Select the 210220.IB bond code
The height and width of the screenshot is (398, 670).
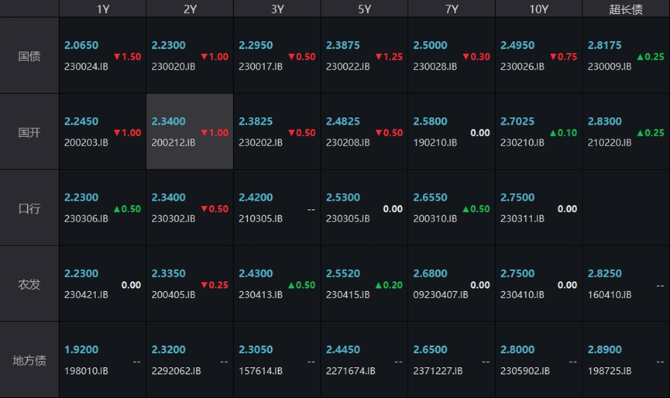click(x=609, y=143)
